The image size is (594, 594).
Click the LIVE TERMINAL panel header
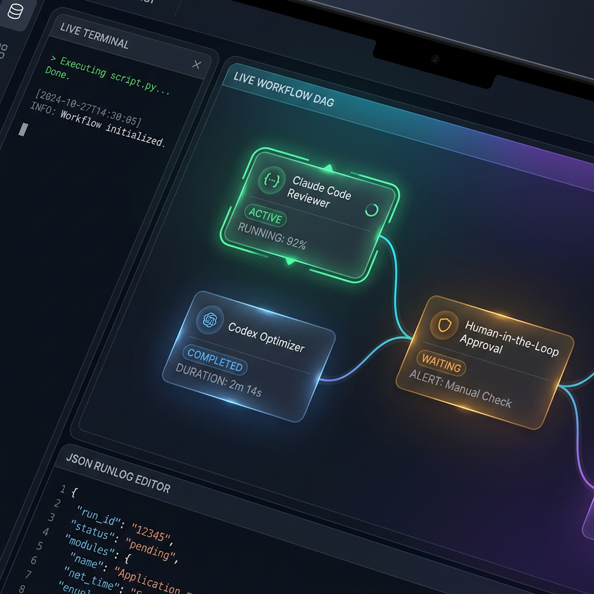click(x=95, y=36)
